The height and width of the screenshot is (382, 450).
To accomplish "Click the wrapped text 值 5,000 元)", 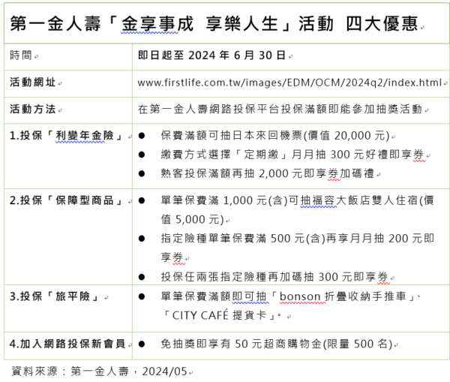I will pyautogui.click(x=192, y=219).
